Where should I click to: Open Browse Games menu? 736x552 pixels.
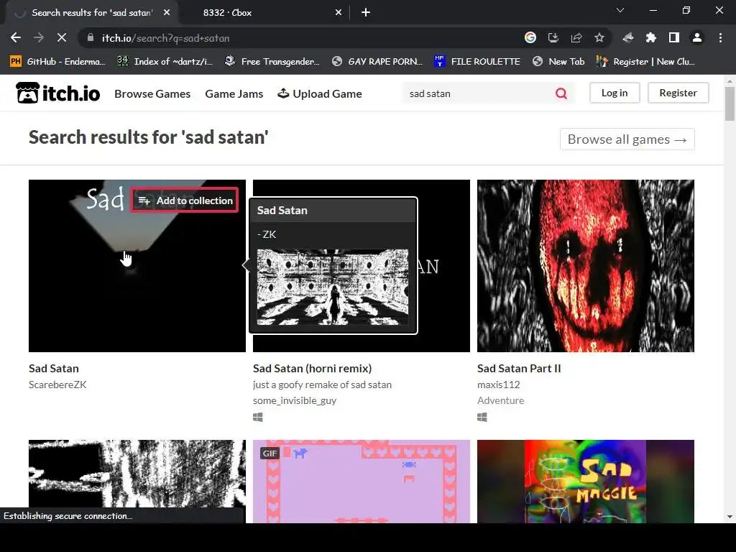tap(152, 94)
